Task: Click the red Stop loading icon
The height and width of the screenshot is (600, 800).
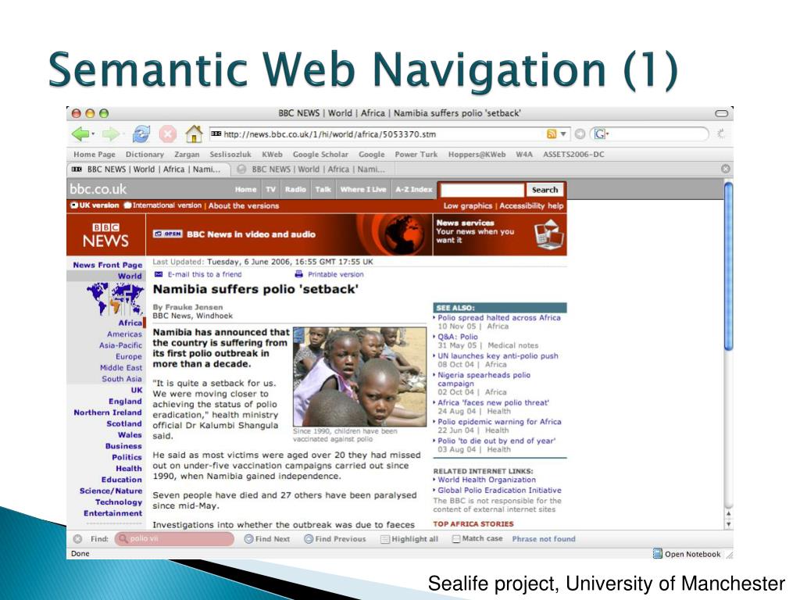Action: pyautogui.click(x=167, y=134)
